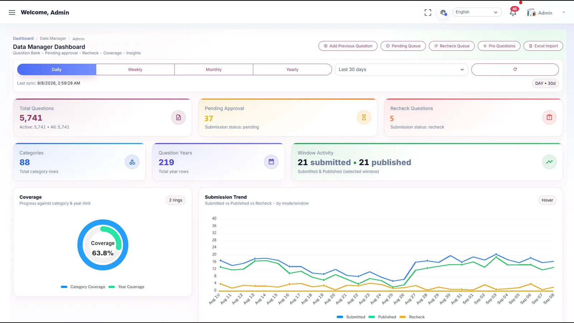The image size is (574, 323).
Task: Click the Admin avatar image
Action: point(531,13)
